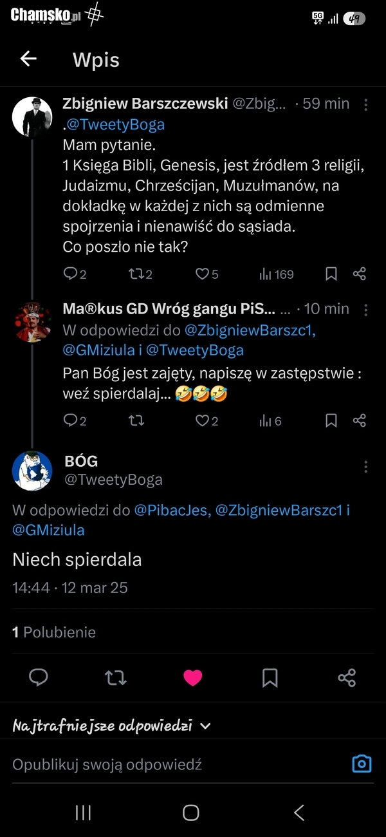
Task: Open the @PibacJes mention link
Action: [x=172, y=511]
